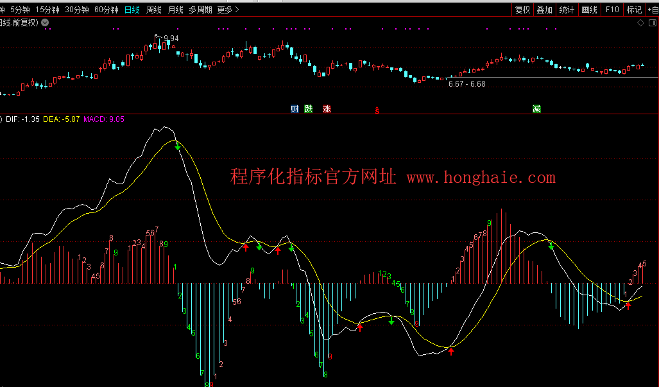Click the red S marker icon
The width and height of the screenshot is (659, 387).
click(x=377, y=110)
